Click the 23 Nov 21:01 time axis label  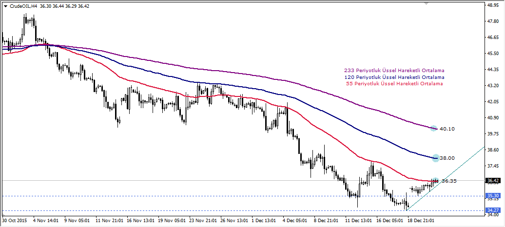204,220
